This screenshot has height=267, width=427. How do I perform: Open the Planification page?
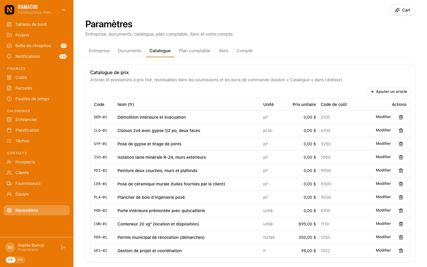36,130
